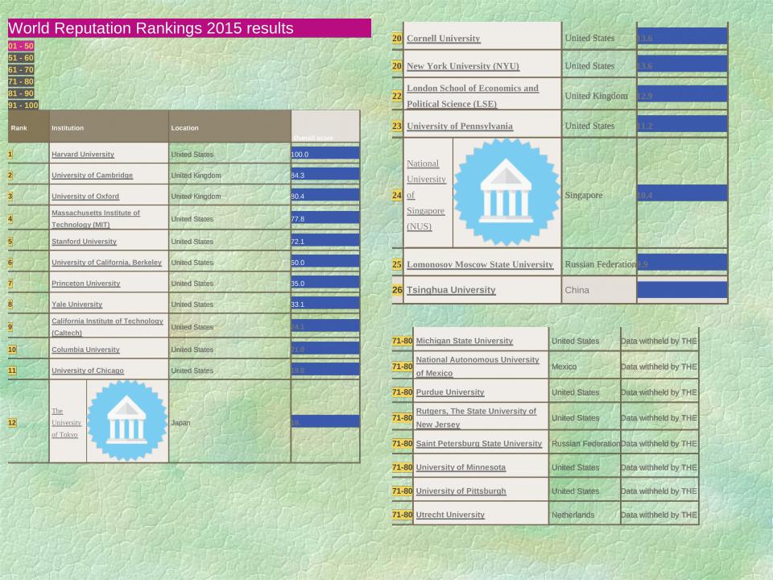Click Berkeley's 50.0 score bar
The width and height of the screenshot is (773, 580).
click(x=325, y=261)
